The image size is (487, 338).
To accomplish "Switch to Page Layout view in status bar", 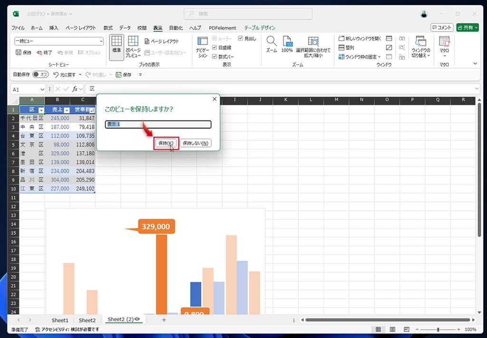I will point(392,329).
